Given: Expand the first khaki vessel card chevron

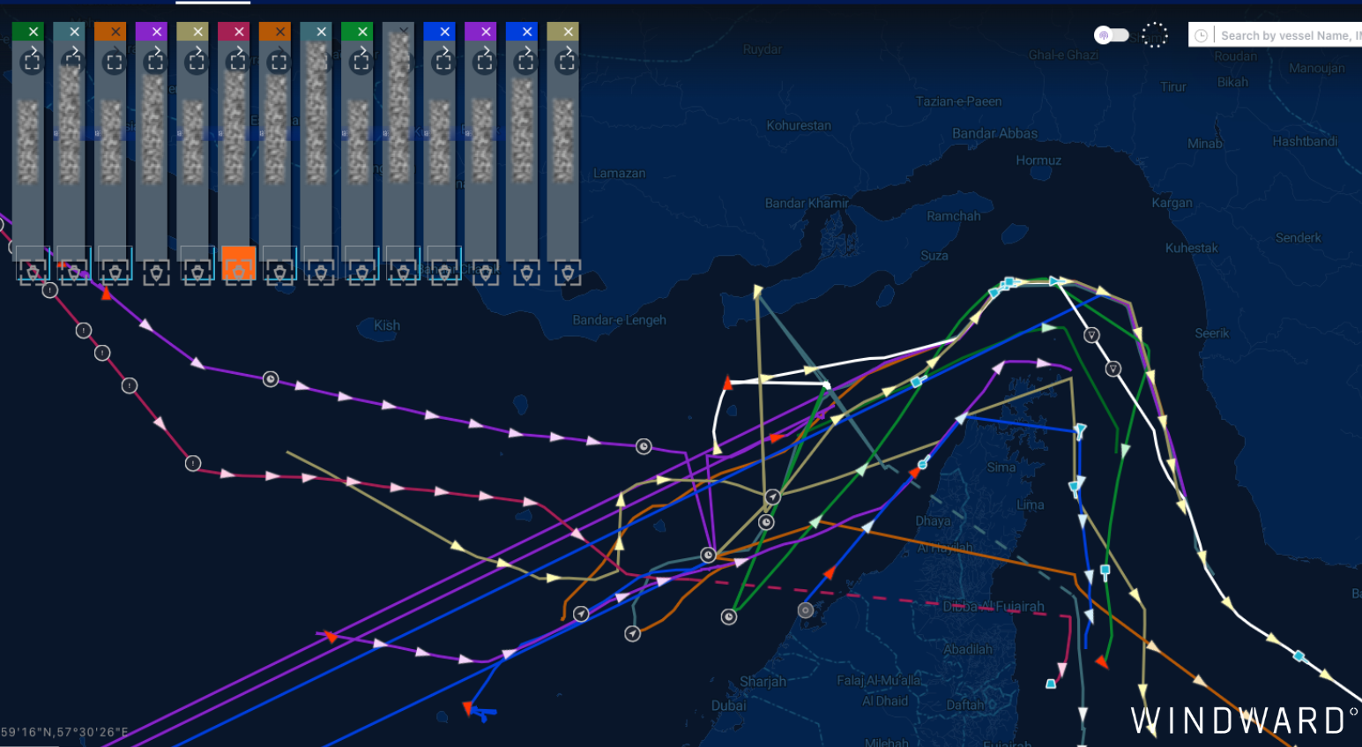Looking at the screenshot, I should pos(197,50).
